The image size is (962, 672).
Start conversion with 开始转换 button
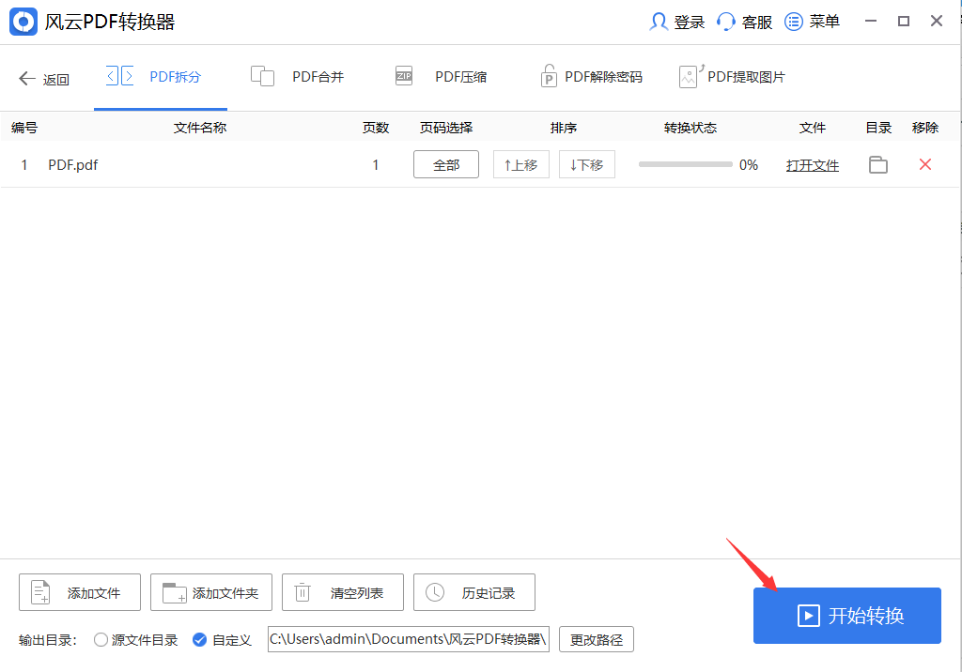point(847,616)
